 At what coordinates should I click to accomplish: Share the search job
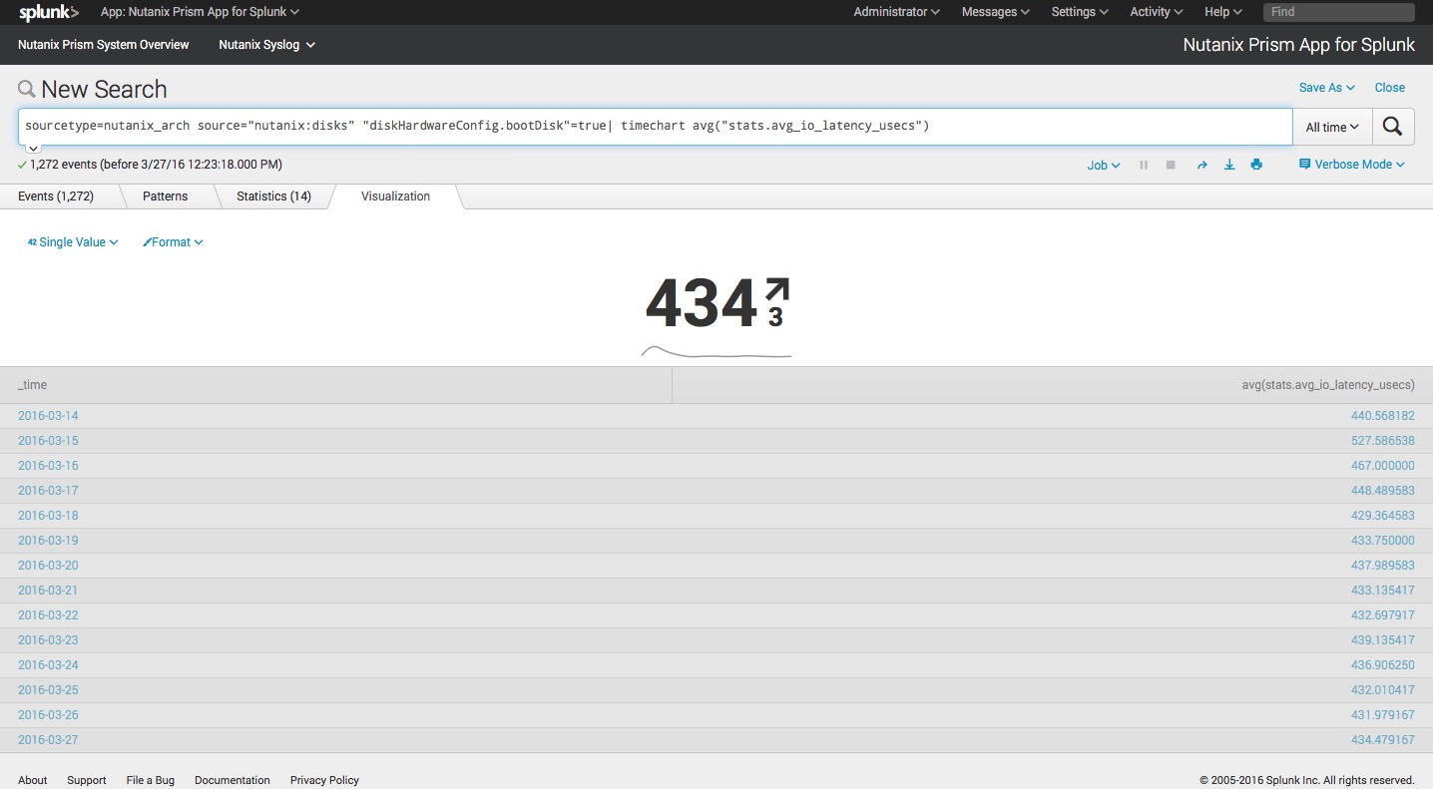1202,165
